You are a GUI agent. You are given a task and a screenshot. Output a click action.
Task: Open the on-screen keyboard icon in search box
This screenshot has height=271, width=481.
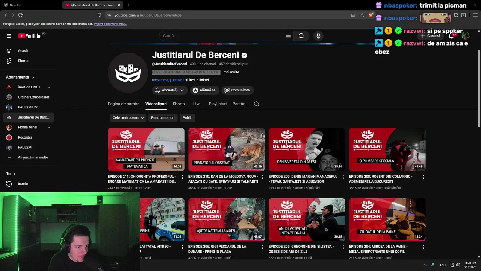pos(288,36)
